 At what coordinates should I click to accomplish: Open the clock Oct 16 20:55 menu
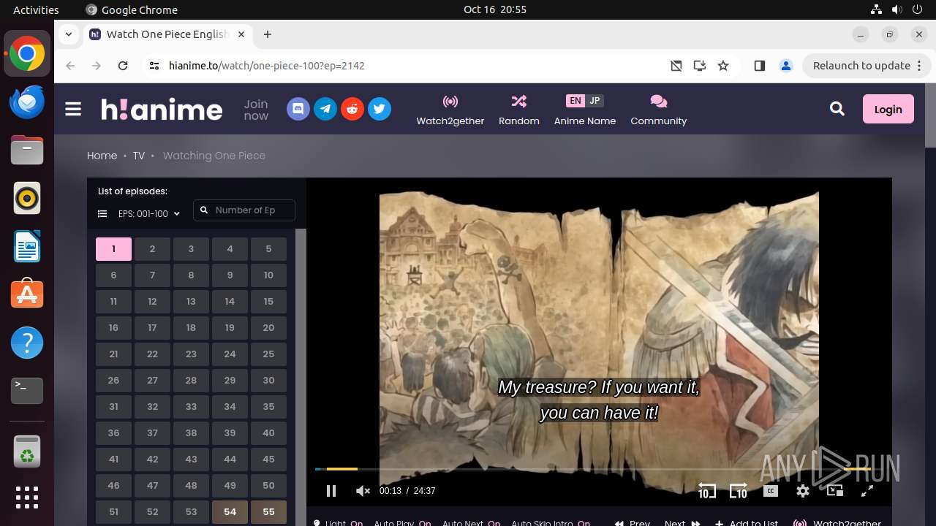point(495,9)
